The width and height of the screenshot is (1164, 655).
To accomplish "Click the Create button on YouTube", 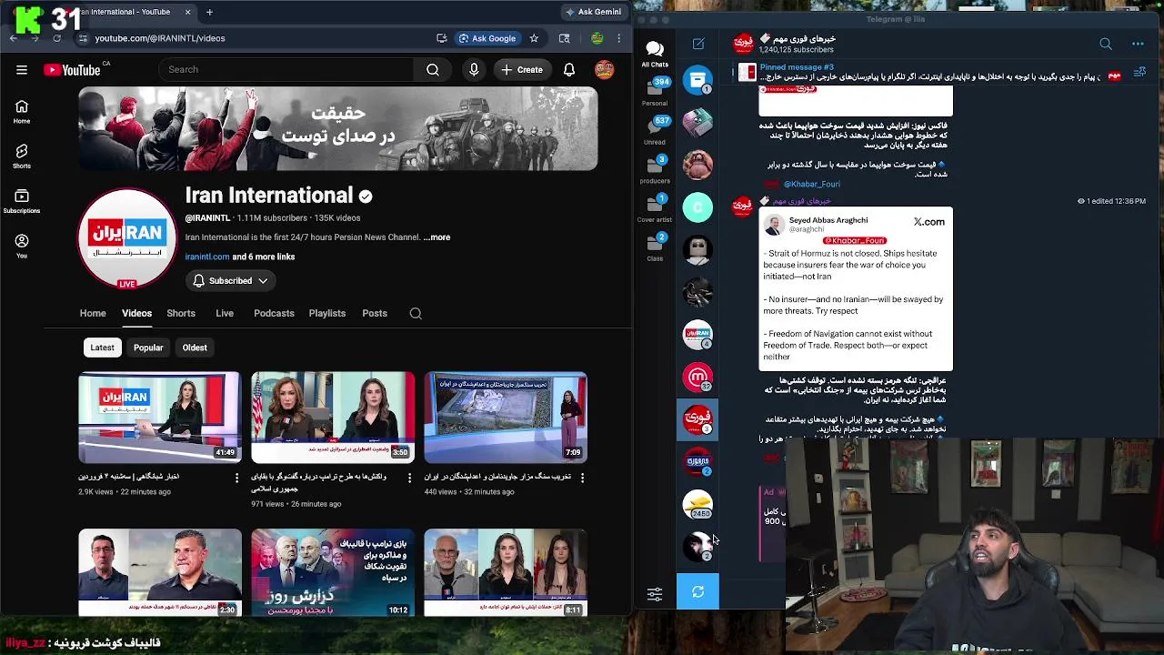I will 522,70.
